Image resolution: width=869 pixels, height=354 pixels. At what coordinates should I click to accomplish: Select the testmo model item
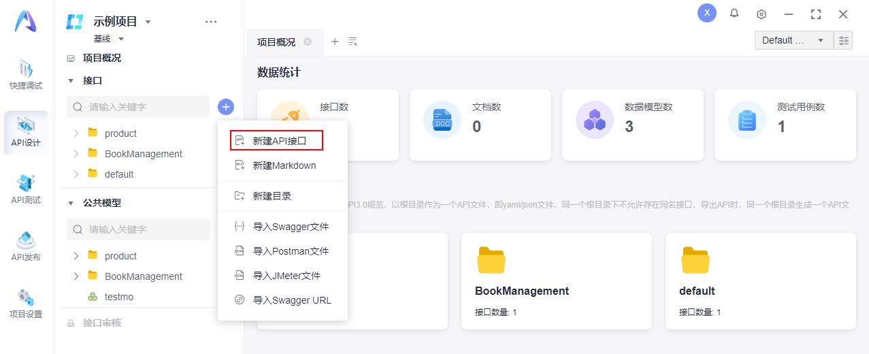[119, 297]
